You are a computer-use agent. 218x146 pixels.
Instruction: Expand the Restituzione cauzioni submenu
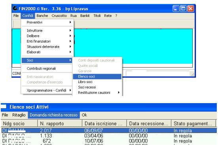[97, 92]
